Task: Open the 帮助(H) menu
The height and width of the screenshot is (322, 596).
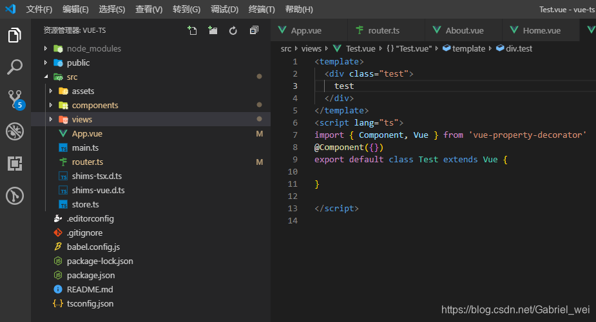Action: [299, 9]
